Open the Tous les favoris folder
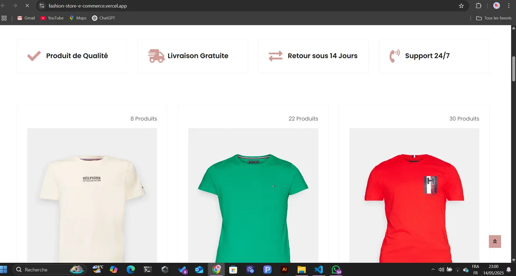This screenshot has width=516, height=276. coord(494,18)
